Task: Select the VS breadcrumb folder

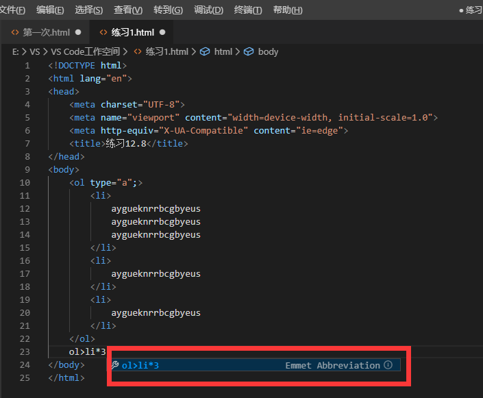Action: [x=34, y=52]
